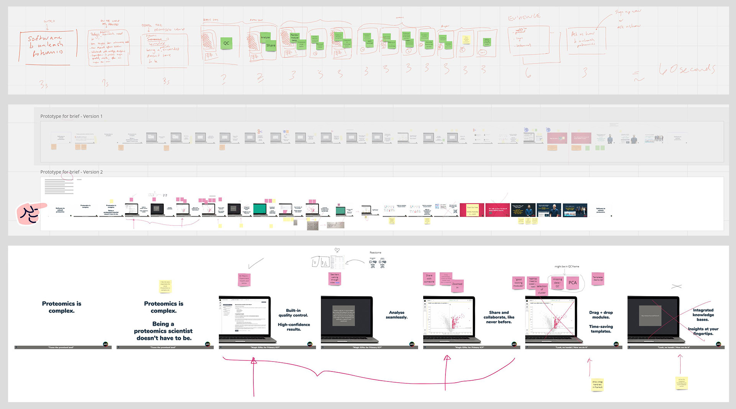The width and height of the screenshot is (736, 409).
Task: Select the yellow sticky above second Proteomics slide
Action: [x=165, y=286]
